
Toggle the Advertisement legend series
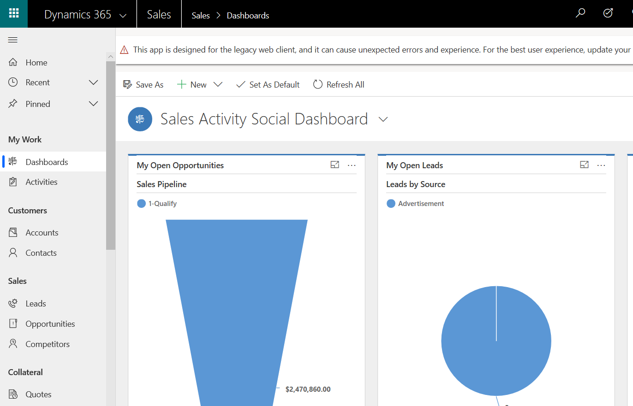point(415,203)
